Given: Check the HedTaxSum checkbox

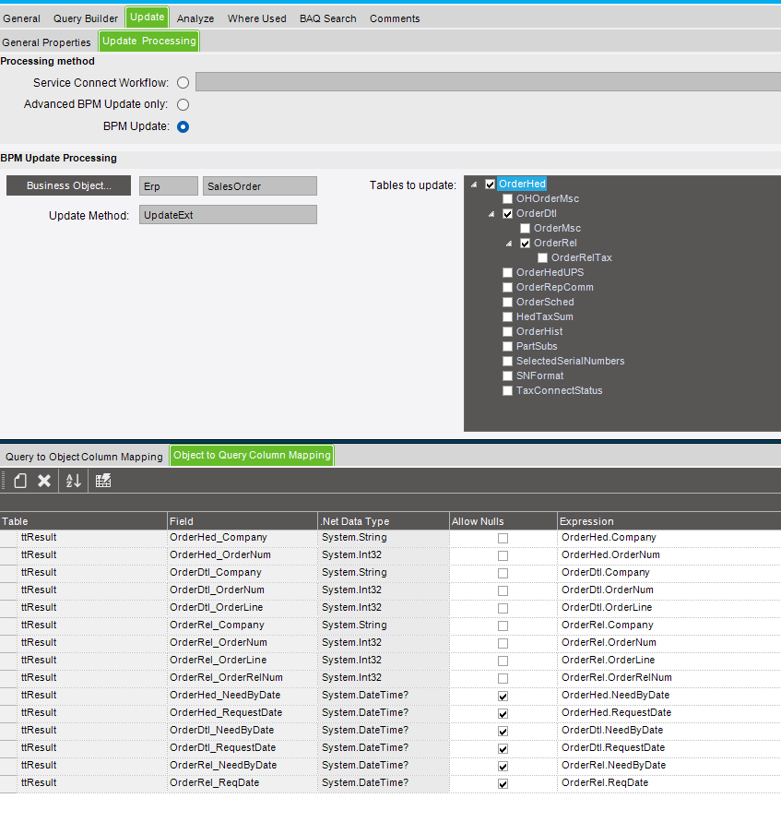Looking at the screenshot, I should coord(508,317).
